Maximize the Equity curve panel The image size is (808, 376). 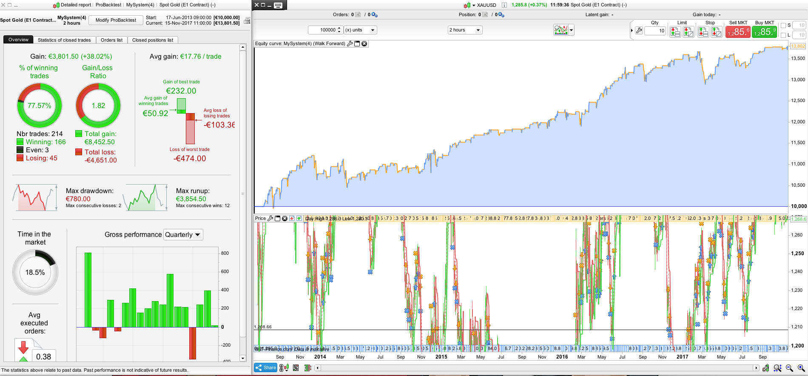tap(357, 43)
